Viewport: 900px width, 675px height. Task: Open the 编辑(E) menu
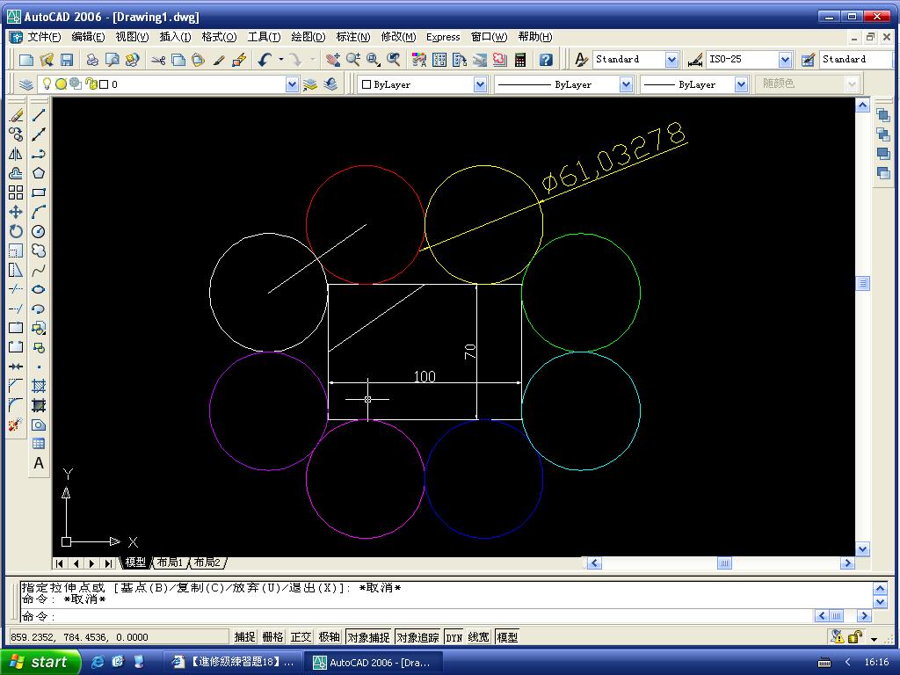88,37
